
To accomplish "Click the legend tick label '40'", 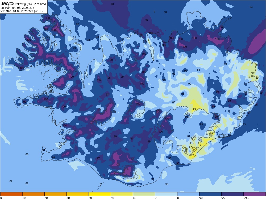I will pyautogui.click(x=90, y=198).
